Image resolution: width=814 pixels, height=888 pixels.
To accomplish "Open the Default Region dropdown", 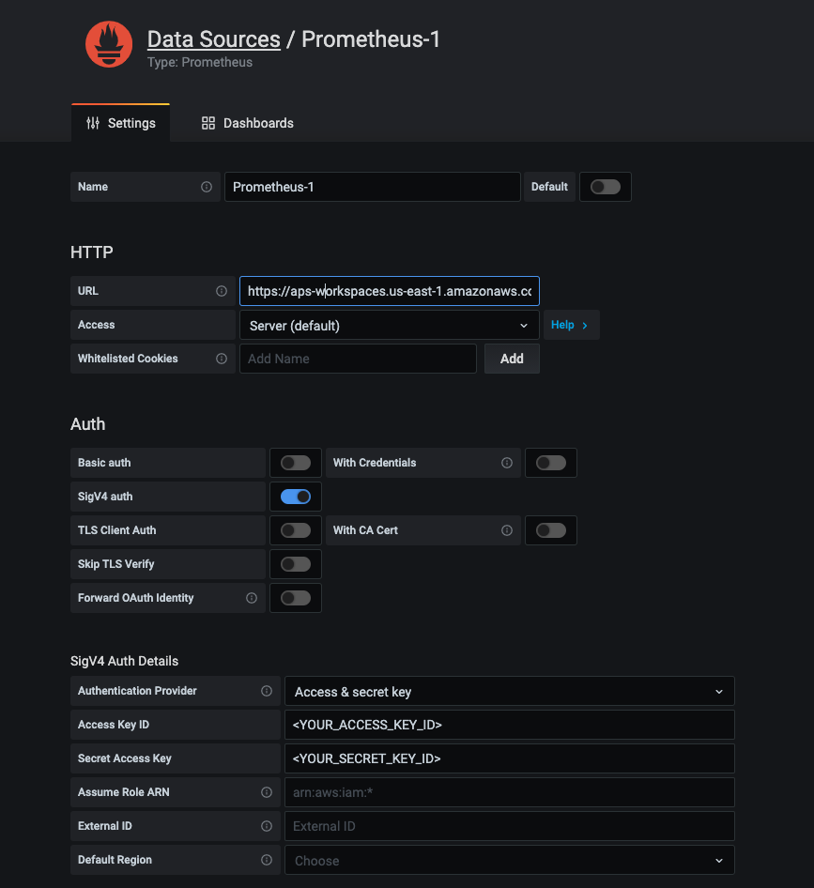I will click(x=509, y=860).
